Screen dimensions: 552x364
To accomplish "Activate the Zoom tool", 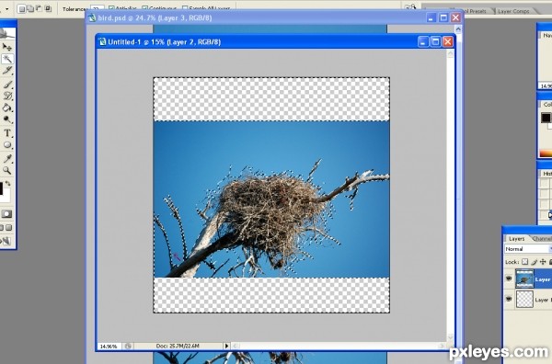I will coord(7,171).
